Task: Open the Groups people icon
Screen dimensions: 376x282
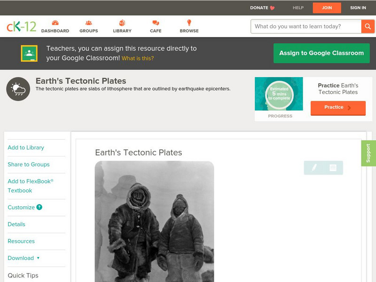Action: (89, 23)
